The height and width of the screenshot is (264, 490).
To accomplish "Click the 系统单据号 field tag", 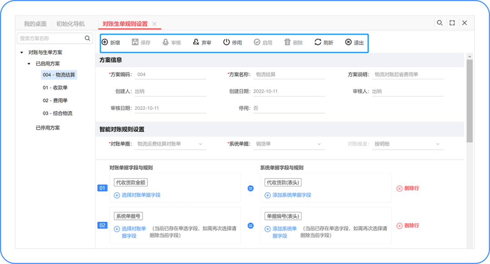I will 128,216.
